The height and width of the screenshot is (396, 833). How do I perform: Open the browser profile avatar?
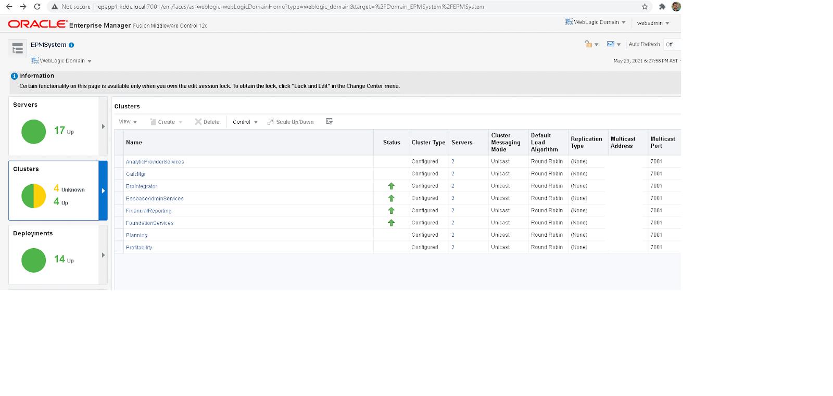[676, 7]
